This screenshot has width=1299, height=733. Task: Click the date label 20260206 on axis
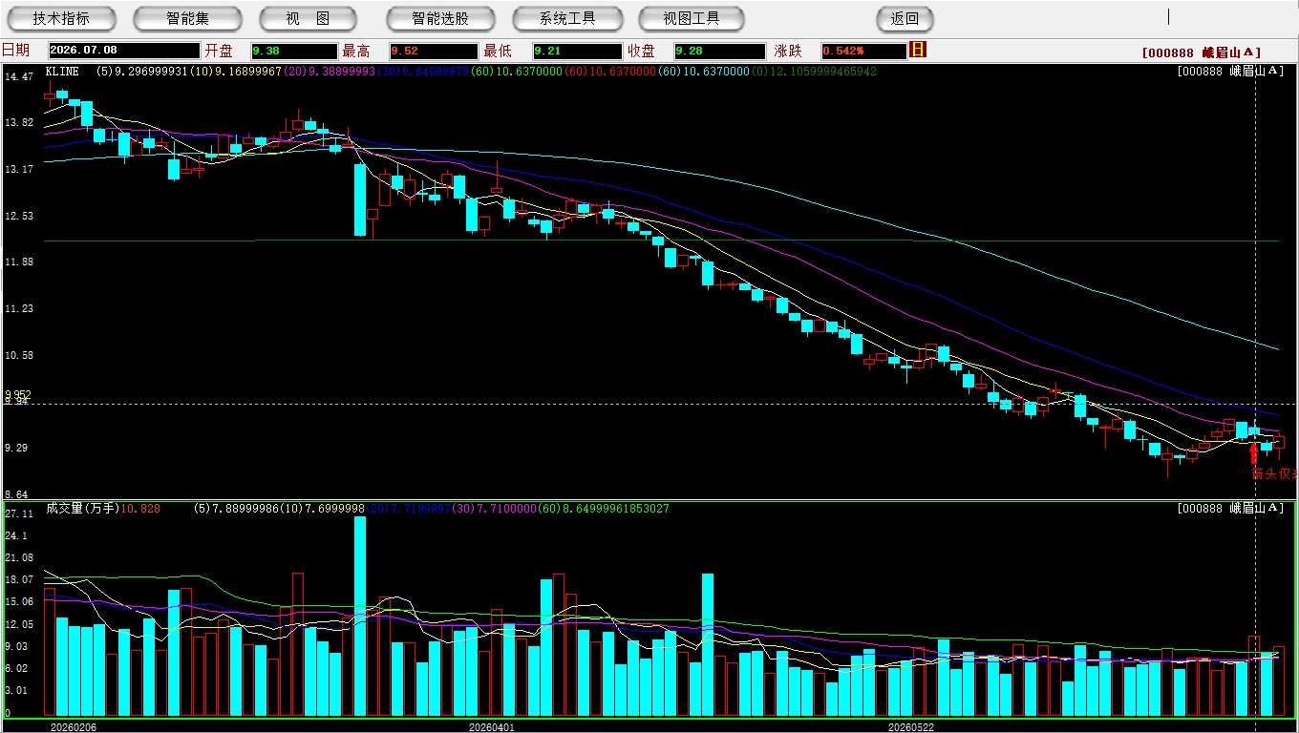[73, 726]
